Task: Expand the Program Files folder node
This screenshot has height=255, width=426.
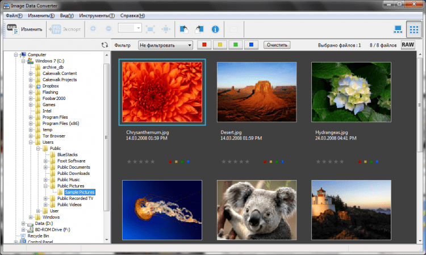Action: (31, 118)
